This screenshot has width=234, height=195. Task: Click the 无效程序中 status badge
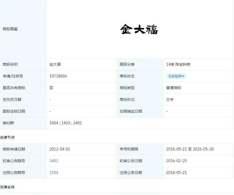(176, 76)
